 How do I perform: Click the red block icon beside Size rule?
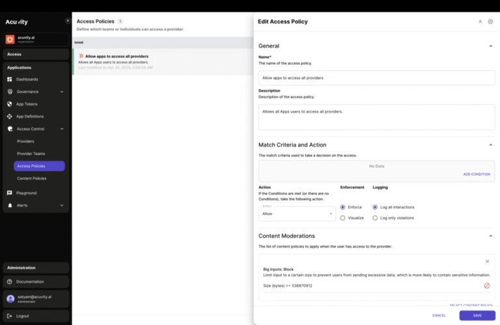point(486,286)
